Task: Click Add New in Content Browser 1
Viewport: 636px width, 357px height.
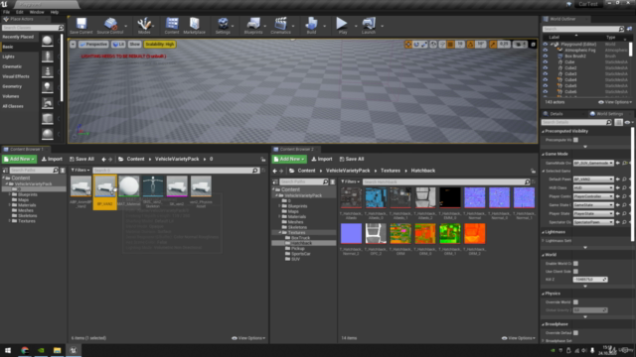Action: pyautogui.click(x=19, y=159)
